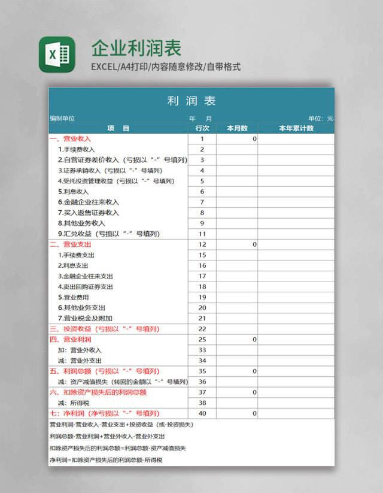
Task: Click the 行次 cell with number 40
Action: pos(202,413)
